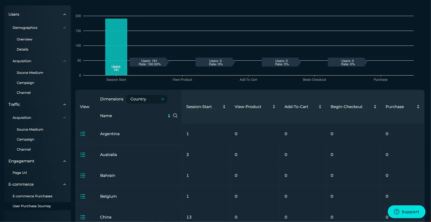Click the Support button
Viewport: 431px width, 222px height.
point(406,212)
